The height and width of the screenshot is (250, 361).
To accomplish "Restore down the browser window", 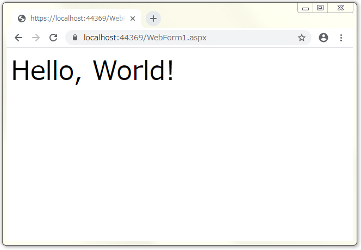I will click(x=320, y=8).
